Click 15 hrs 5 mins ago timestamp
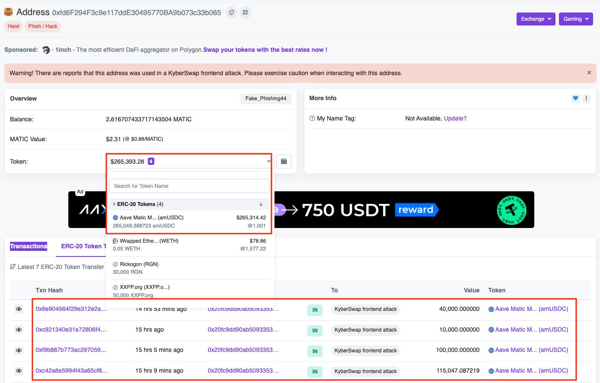This screenshot has width=600, height=383. [x=160, y=350]
